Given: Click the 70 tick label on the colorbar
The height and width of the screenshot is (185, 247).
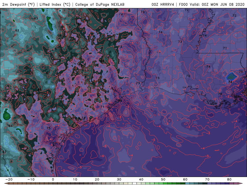Looking at the screenshot, I should [x=207, y=179].
